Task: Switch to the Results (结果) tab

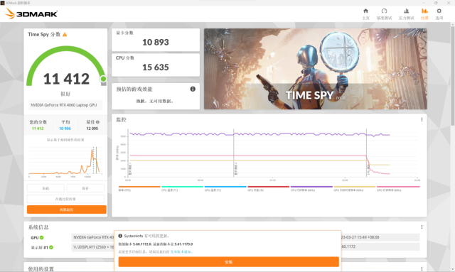Action: tap(424, 13)
